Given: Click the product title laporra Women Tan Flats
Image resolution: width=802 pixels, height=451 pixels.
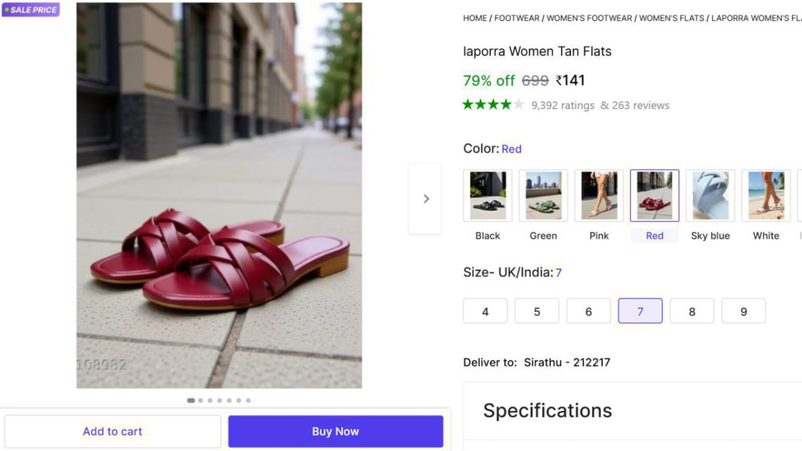Looking at the screenshot, I should 537,51.
